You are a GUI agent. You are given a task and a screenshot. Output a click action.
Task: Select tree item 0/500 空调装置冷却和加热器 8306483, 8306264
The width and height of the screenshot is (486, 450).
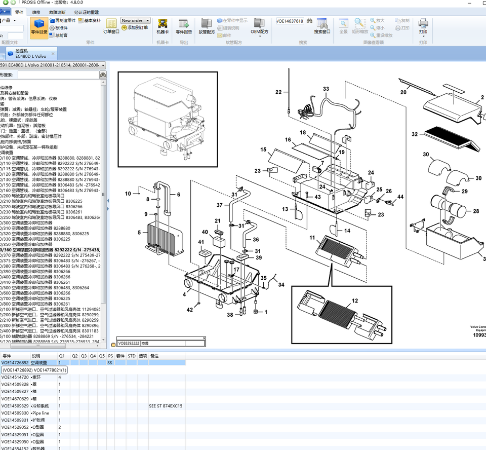coord(45,288)
